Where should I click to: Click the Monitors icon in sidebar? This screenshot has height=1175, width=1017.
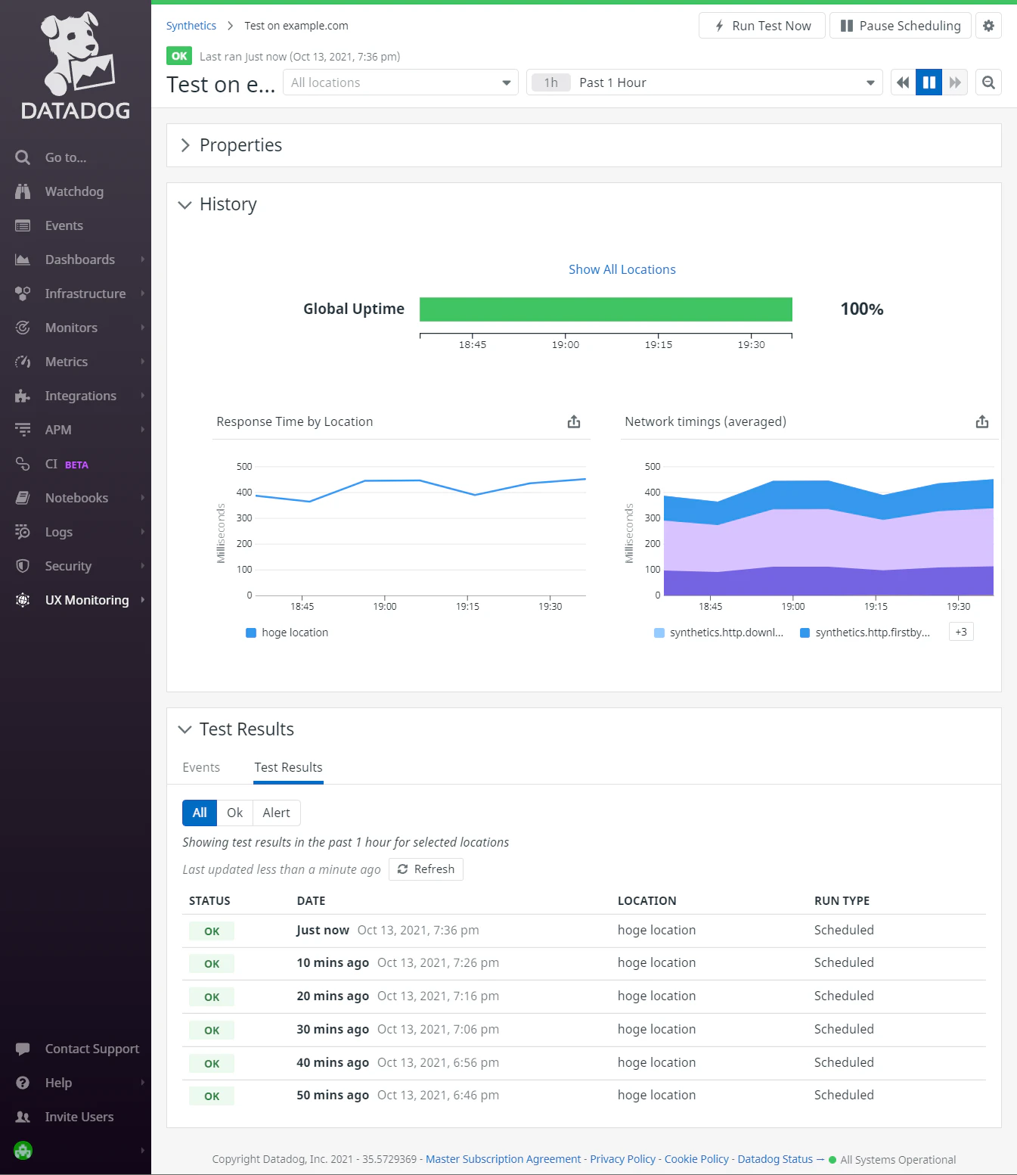[23, 328]
